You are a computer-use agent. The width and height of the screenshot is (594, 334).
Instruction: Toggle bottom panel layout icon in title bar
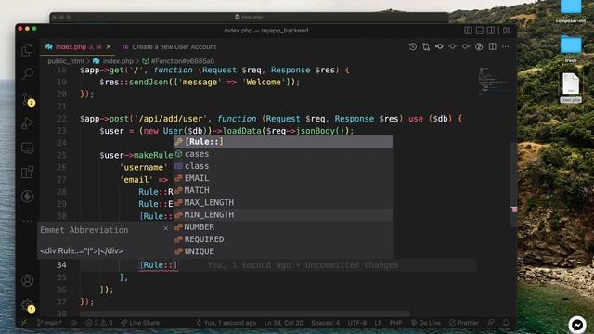[x=480, y=31]
